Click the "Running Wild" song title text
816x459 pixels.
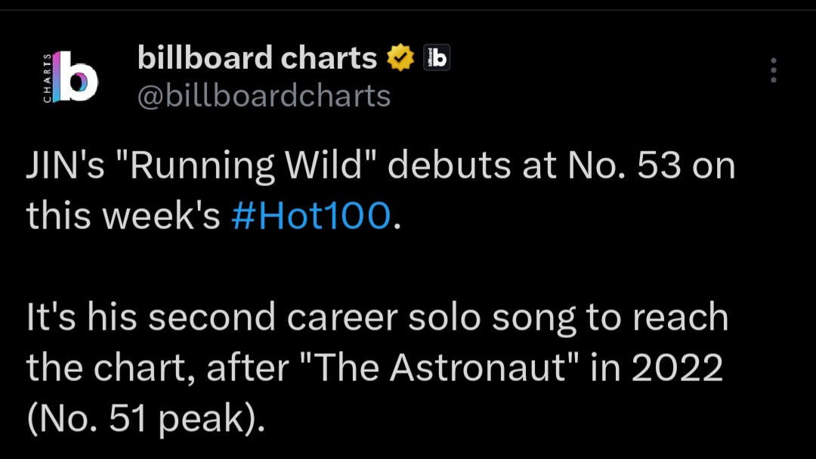point(246,166)
